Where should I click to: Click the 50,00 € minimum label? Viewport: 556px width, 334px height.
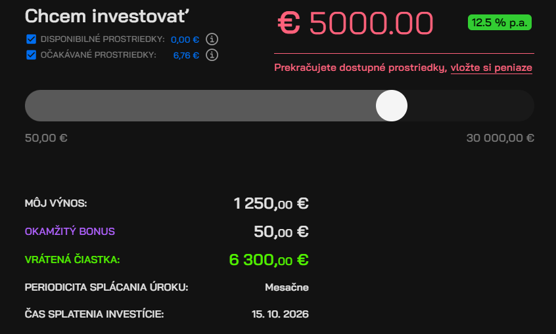coord(46,138)
